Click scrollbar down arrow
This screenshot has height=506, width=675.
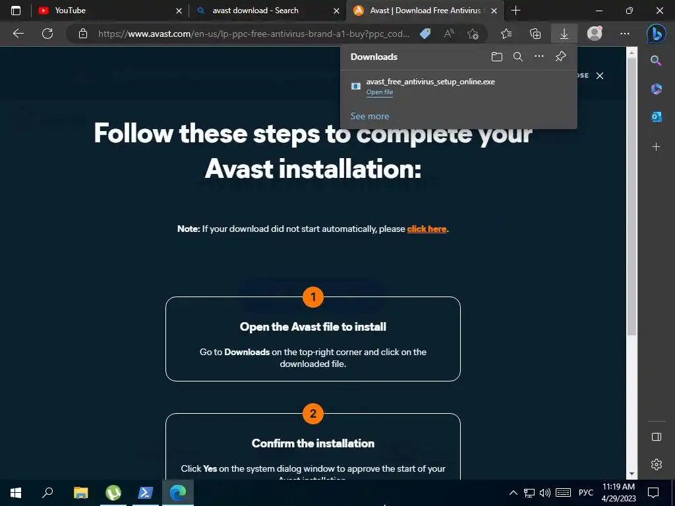[631, 474]
